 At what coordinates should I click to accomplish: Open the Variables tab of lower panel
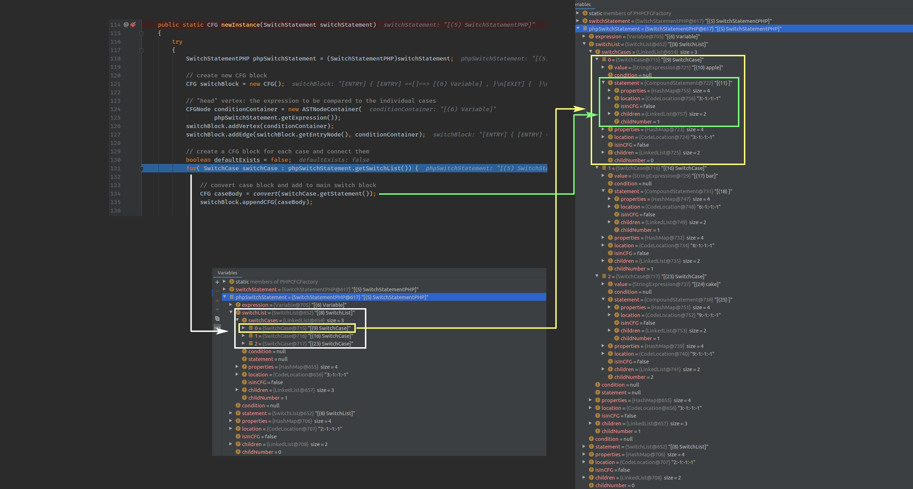[227, 273]
